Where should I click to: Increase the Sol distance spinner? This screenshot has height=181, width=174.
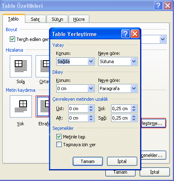(134, 107)
